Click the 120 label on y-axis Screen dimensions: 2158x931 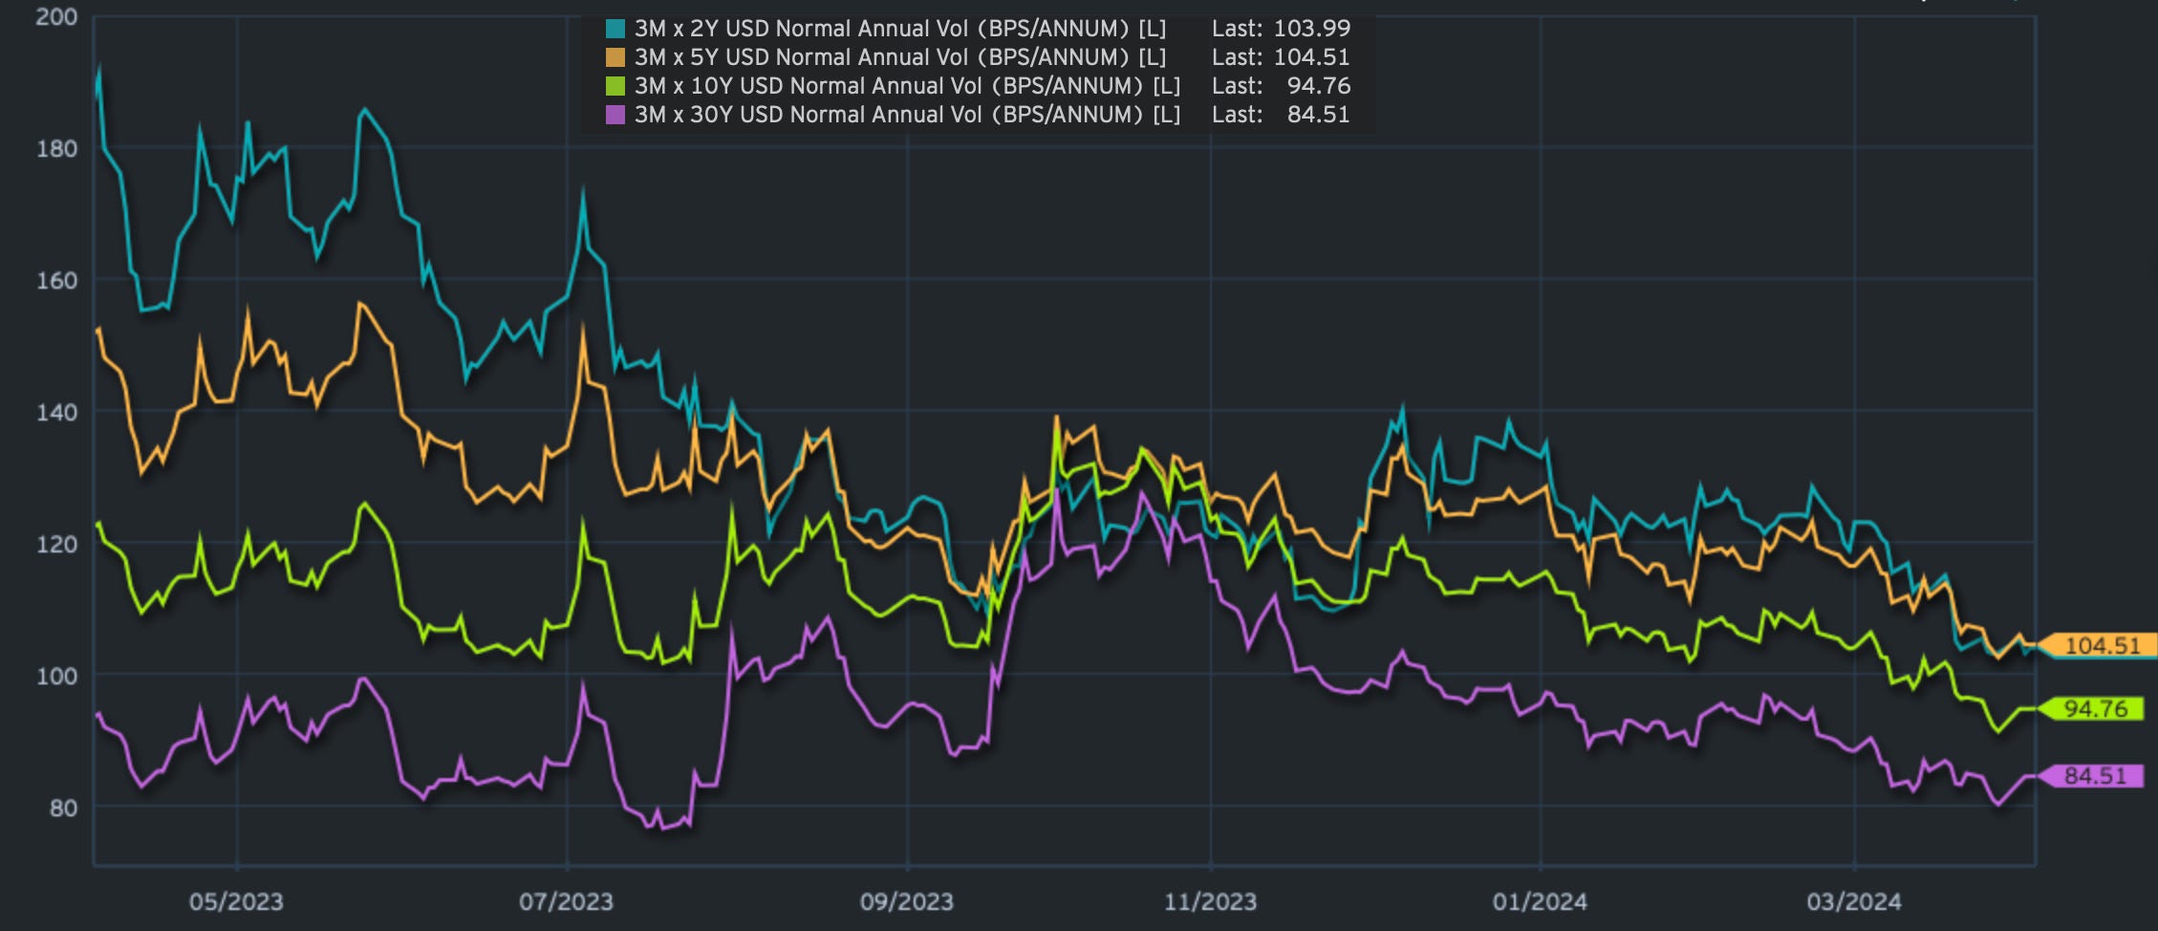(56, 544)
